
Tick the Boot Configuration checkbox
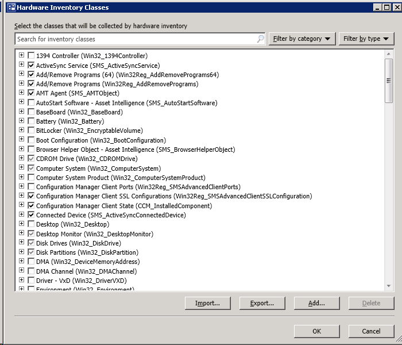coord(31,140)
